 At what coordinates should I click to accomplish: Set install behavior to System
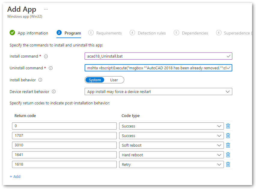95,80
